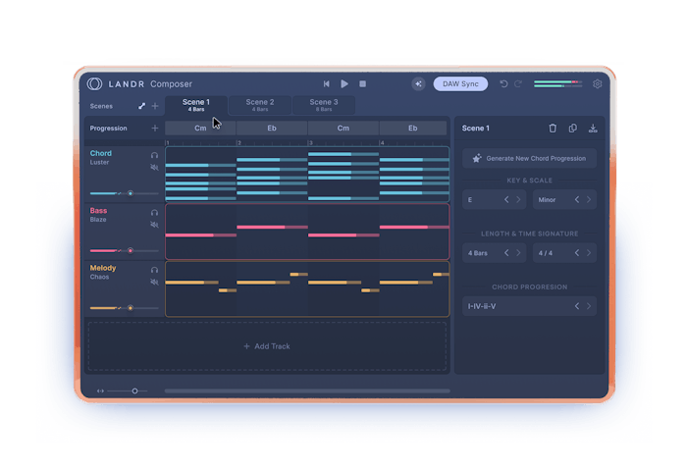Click the horizontal zoom slider handle
This screenshot has height=469, width=687.
pyautogui.click(x=135, y=391)
